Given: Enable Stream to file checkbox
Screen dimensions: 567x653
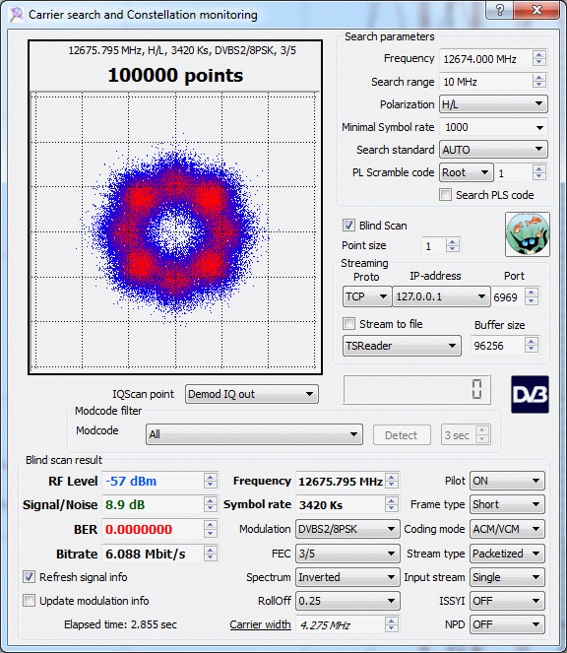Looking at the screenshot, I should 348,324.
